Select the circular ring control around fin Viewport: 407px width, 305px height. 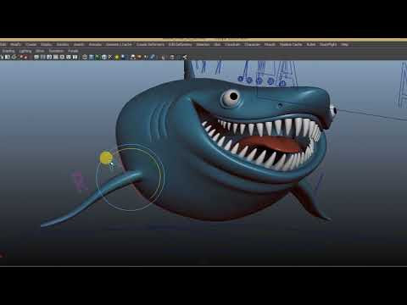pyautogui.click(x=130, y=177)
